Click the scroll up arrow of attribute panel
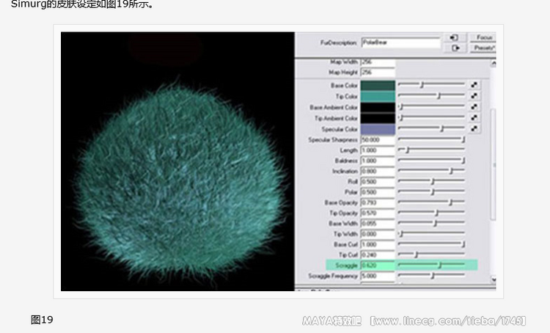550x333 pixels. pyautogui.click(x=494, y=64)
